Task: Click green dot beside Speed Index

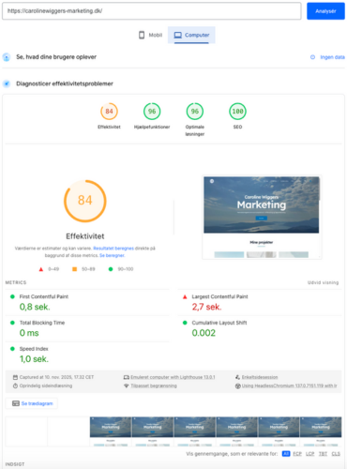Action: point(12,349)
